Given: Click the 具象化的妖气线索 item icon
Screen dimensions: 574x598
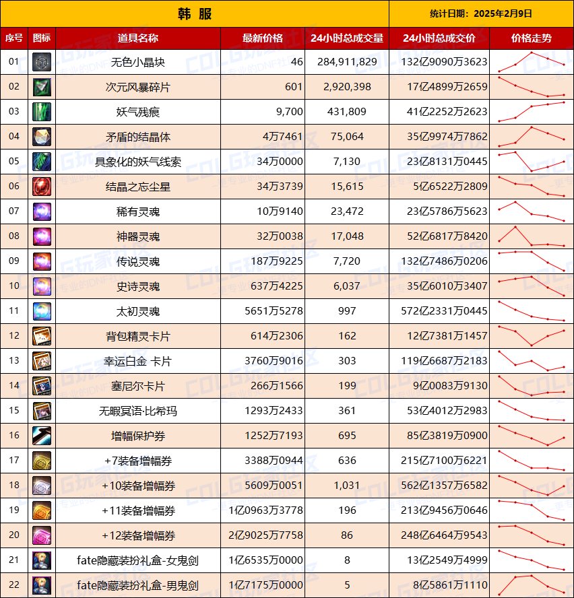Looking at the screenshot, I should tap(42, 162).
